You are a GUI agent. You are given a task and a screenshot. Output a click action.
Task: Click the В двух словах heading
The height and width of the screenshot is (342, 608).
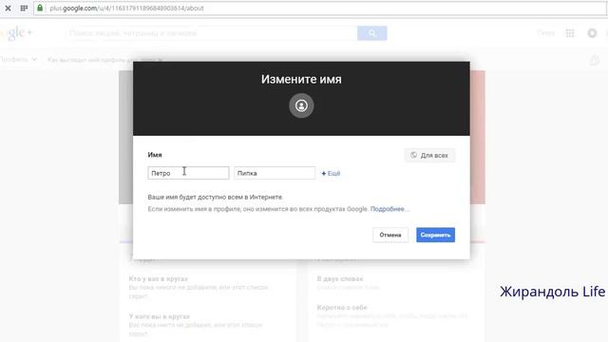340,278
